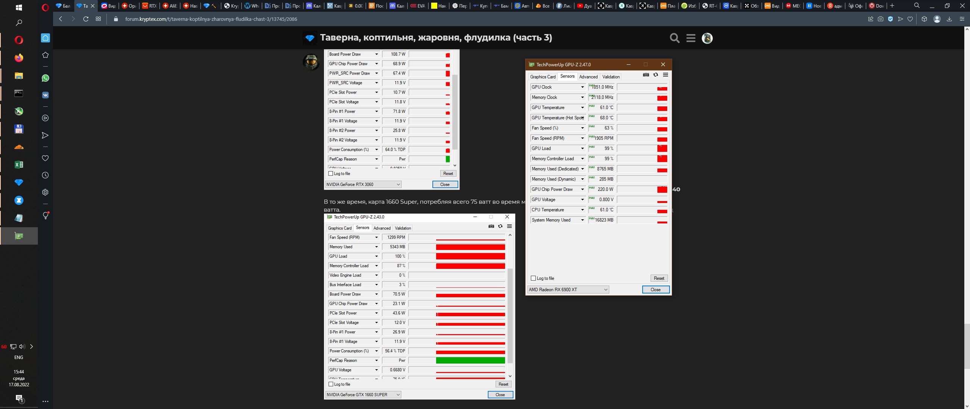Switch to the Graphics Card tab
Viewport: 970px width, 409px height.
tap(543, 77)
